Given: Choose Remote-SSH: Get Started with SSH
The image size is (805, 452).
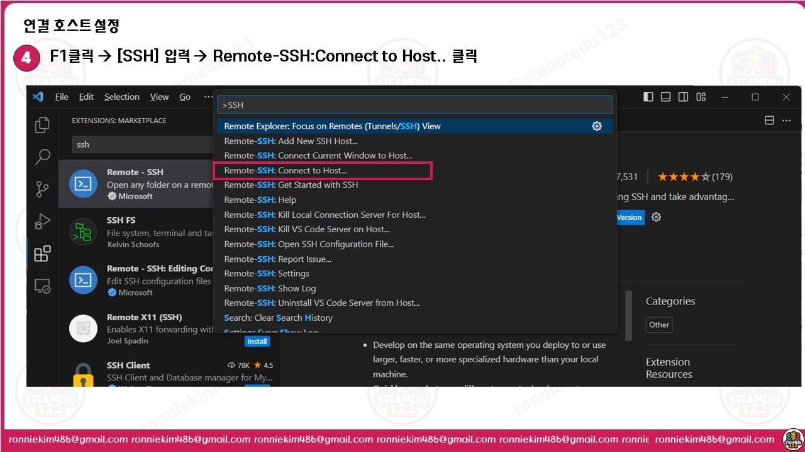Looking at the screenshot, I should (415, 185).
